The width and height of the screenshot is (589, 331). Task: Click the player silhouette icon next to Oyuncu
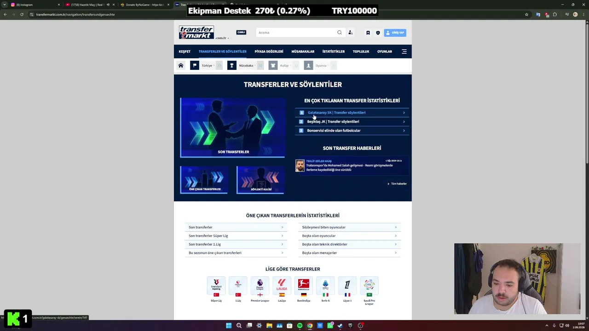308,66
